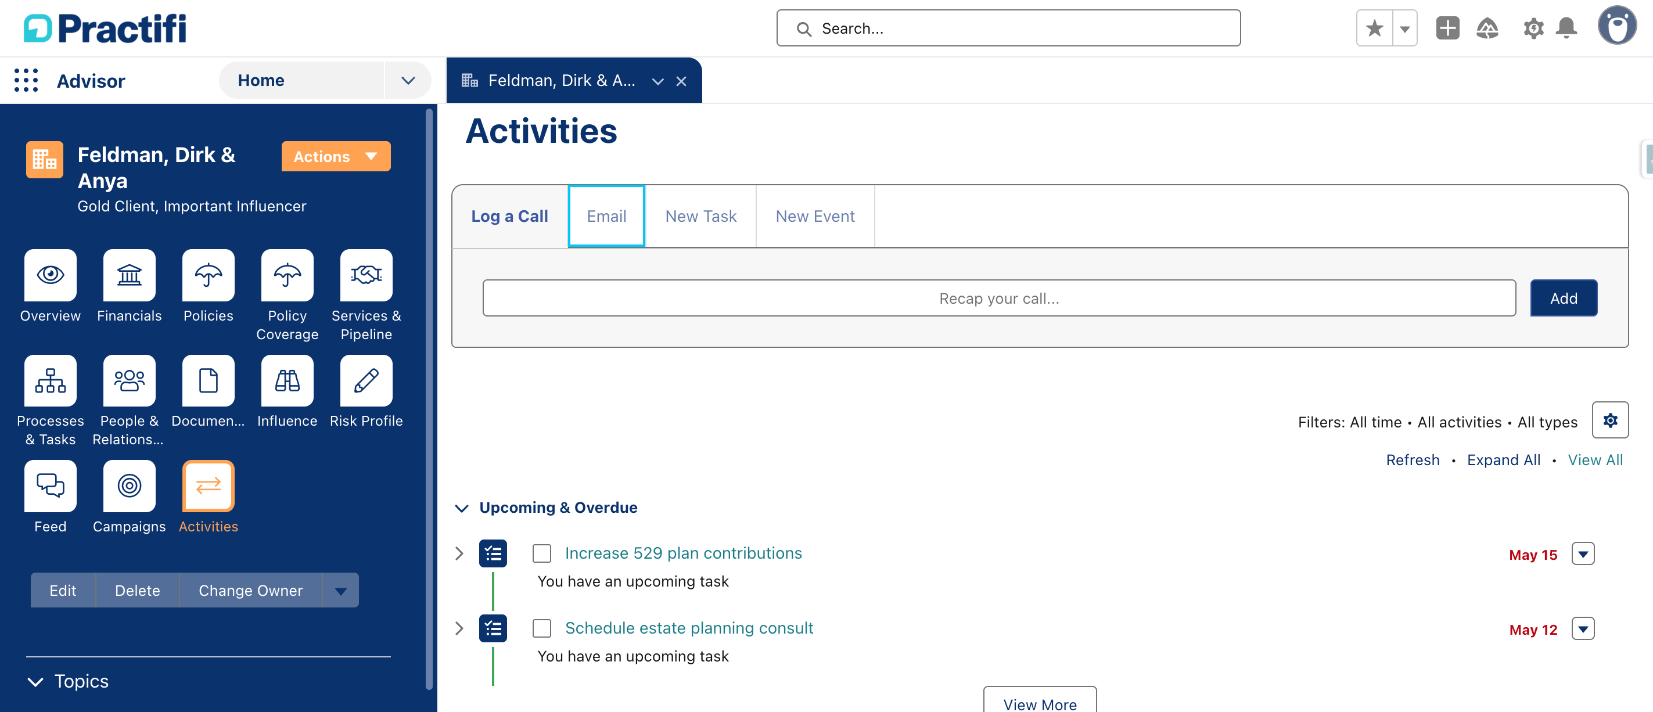Click the Feldman household account icon

[x=44, y=159]
